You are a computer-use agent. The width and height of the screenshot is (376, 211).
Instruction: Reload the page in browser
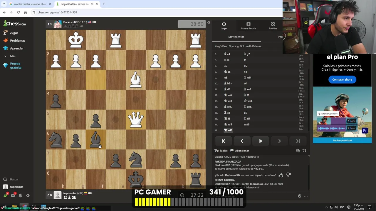18,12
